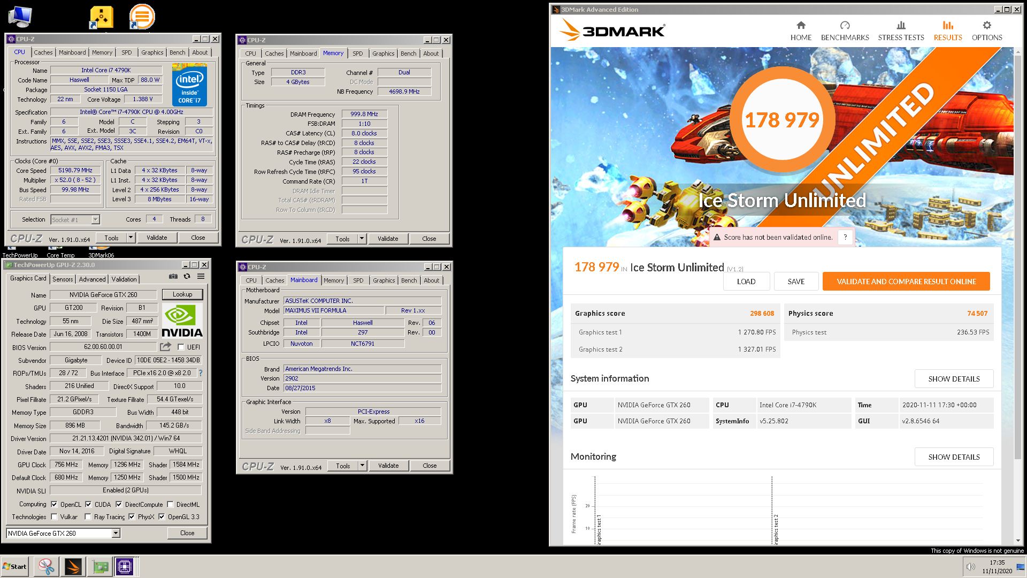Click the GPU-Z bus interface help icon
The width and height of the screenshot is (1027, 578).
click(201, 373)
